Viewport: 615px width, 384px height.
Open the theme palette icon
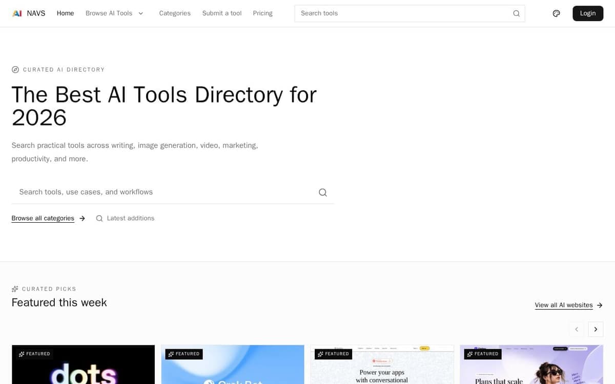click(557, 13)
